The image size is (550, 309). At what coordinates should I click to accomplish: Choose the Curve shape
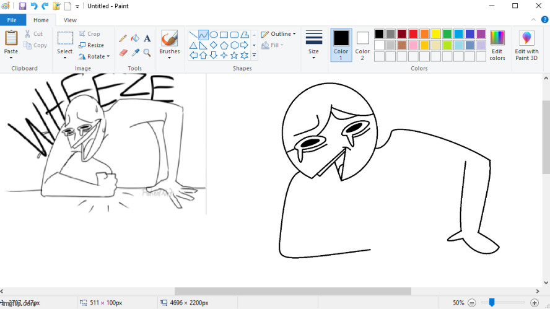203,35
